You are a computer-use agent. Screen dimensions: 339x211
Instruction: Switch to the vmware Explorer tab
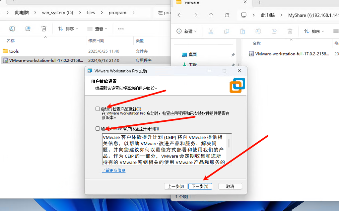(212, 2)
